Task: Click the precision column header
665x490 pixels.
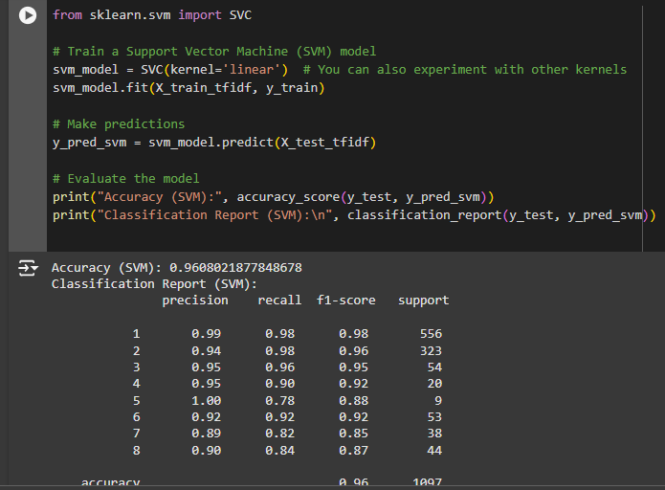Action: tap(195, 300)
